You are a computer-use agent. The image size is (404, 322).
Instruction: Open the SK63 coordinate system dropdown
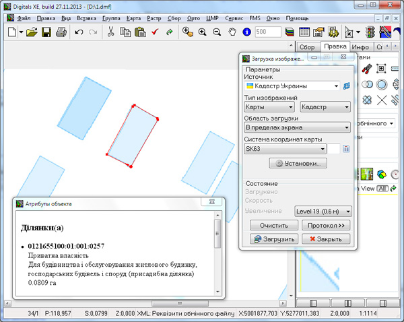tap(323, 149)
